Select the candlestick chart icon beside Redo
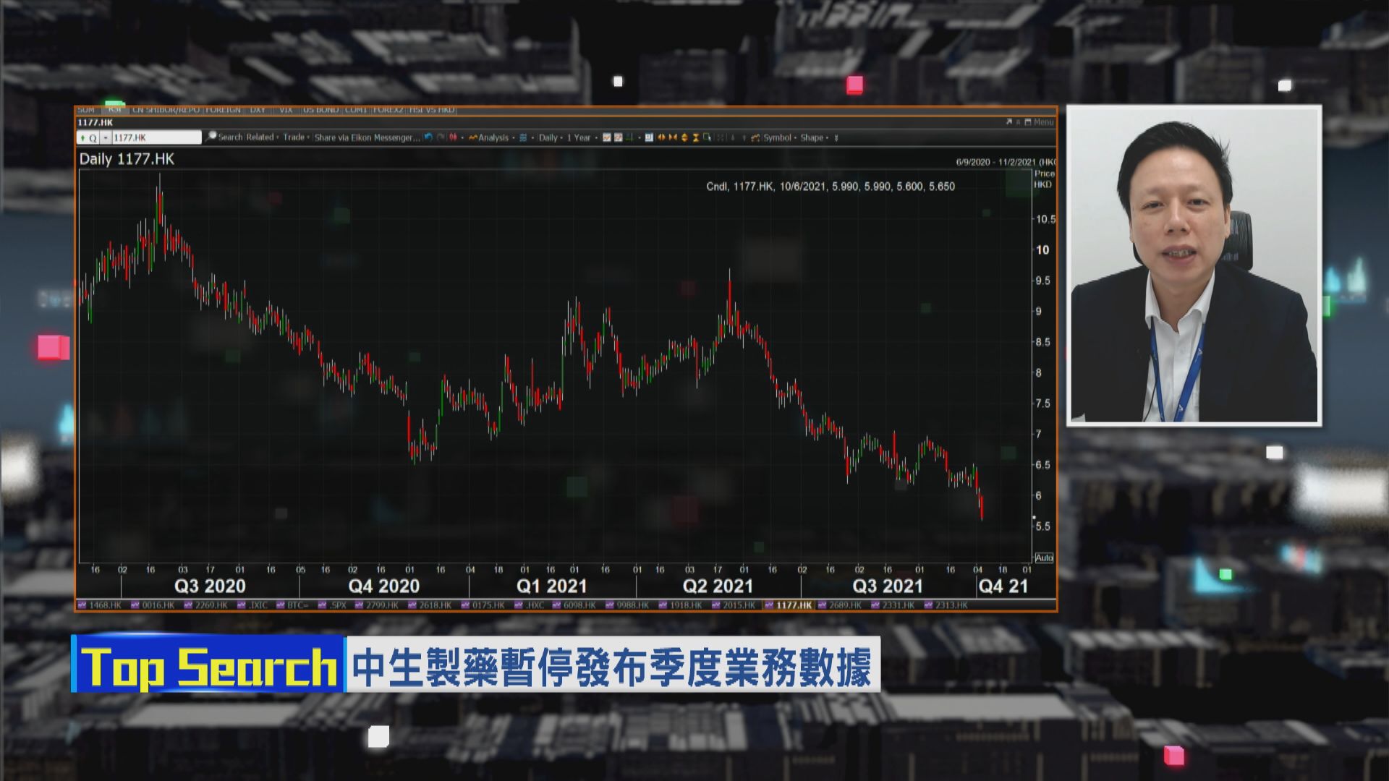 [x=453, y=137]
